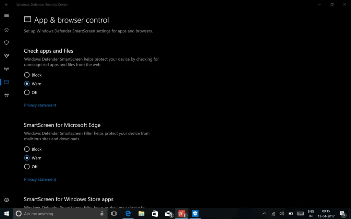Image resolution: width=351 pixels, height=219 pixels.
Task: Open Family options sidebar icon
Action: tap(7, 95)
